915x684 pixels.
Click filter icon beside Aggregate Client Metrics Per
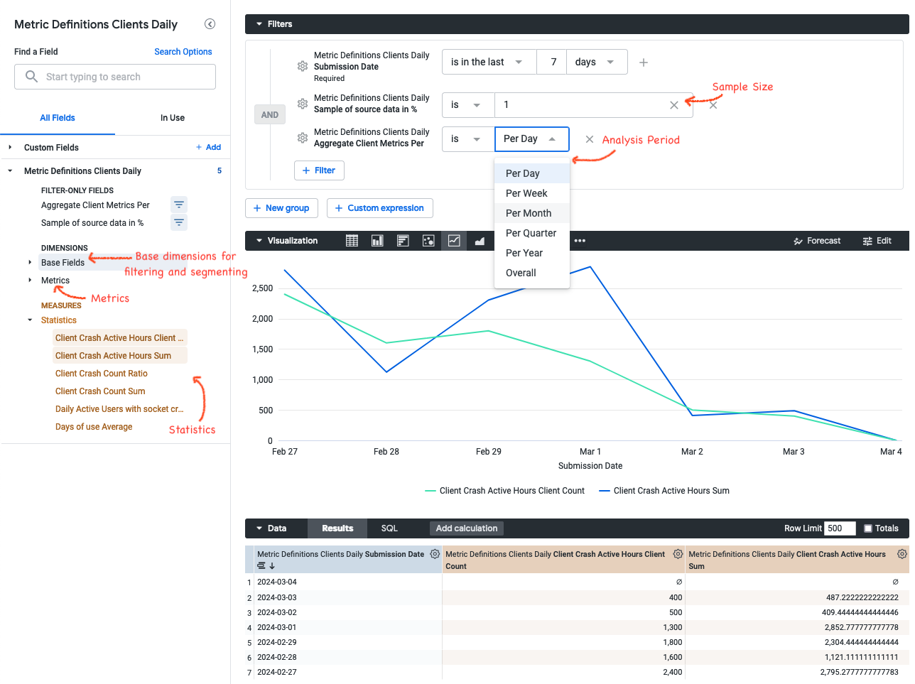tap(179, 205)
